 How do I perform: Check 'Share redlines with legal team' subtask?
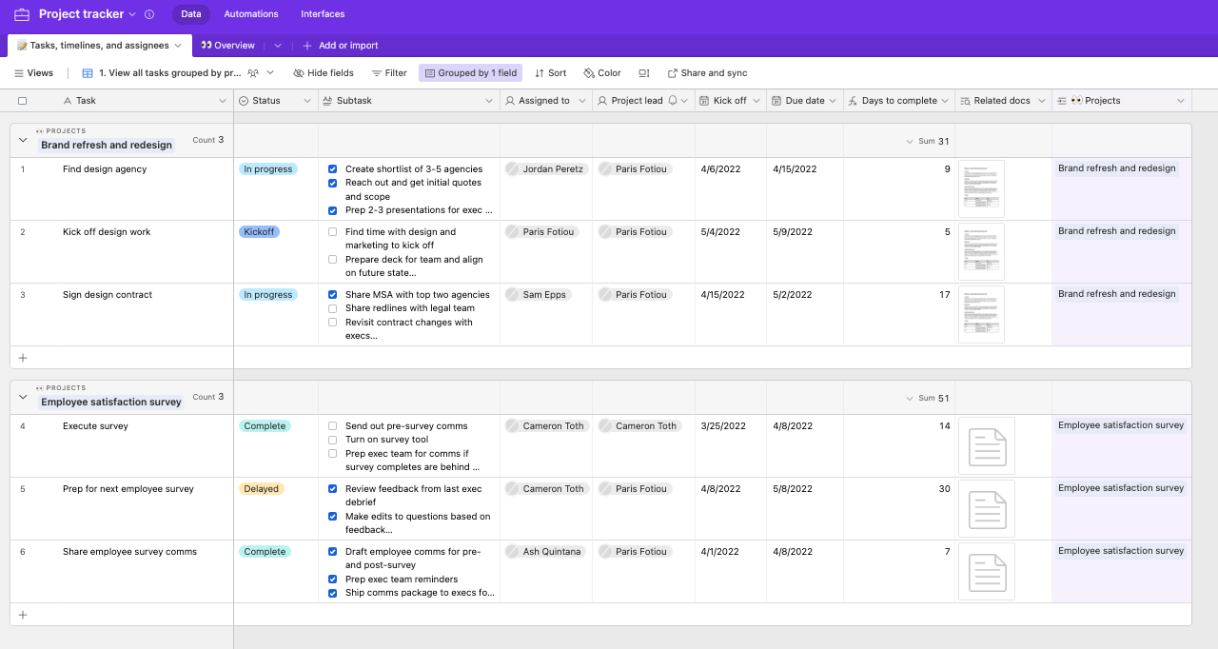pos(333,308)
